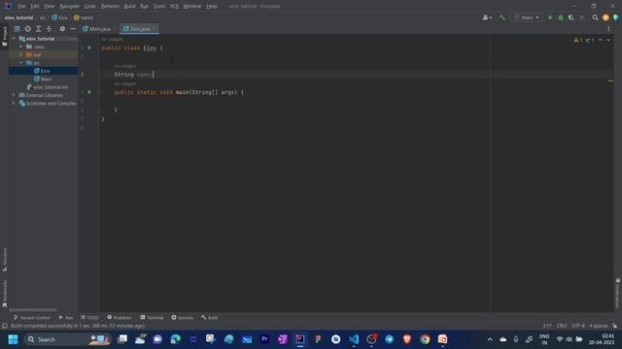Toggle the Project side panel stripe button
The width and height of the screenshot is (622, 349).
[x=4, y=36]
